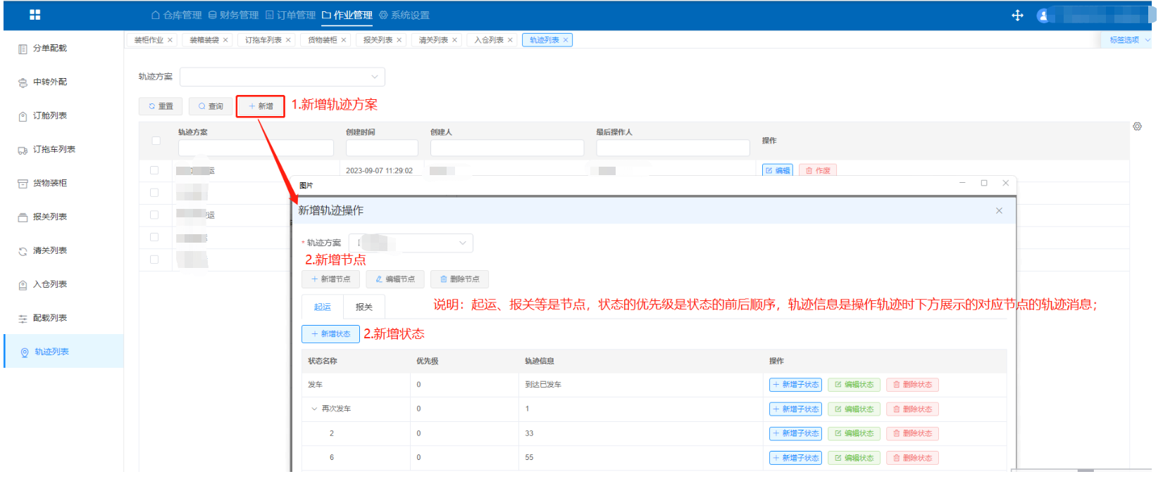The image size is (1163, 486).
Task: Click 新增状态 button
Action: click(x=330, y=334)
